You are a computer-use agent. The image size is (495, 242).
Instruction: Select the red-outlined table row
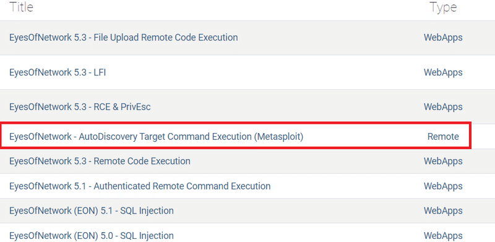[x=236, y=135]
